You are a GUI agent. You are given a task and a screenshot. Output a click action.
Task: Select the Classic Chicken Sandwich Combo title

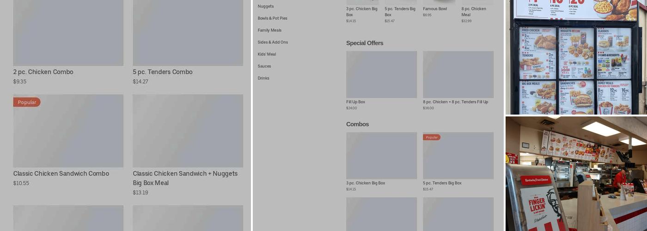[x=61, y=173]
